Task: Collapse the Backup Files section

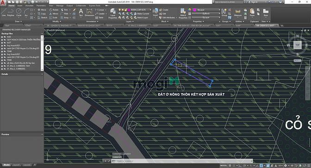Action: pos(42,34)
